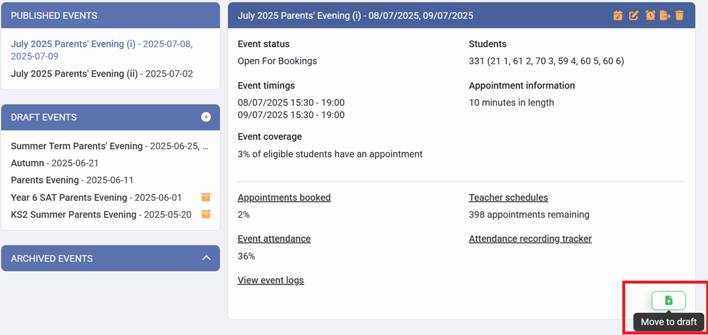Click the calendar edit icon in event header
This screenshot has height=335, width=708.
coord(618,15)
